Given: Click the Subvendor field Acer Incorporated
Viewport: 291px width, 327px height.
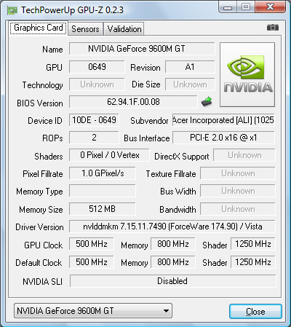Looking at the screenshot, I should tap(223, 120).
